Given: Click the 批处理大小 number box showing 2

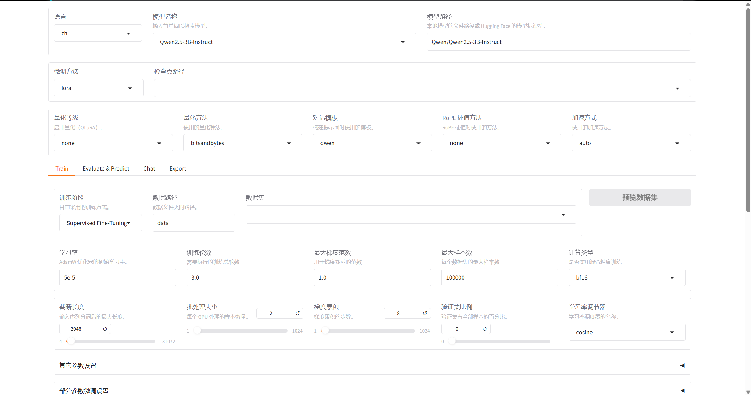Looking at the screenshot, I should [x=274, y=313].
